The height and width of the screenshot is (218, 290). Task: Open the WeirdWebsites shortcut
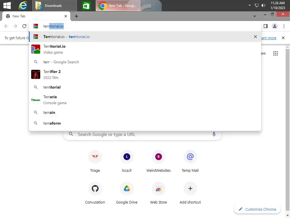point(159,161)
